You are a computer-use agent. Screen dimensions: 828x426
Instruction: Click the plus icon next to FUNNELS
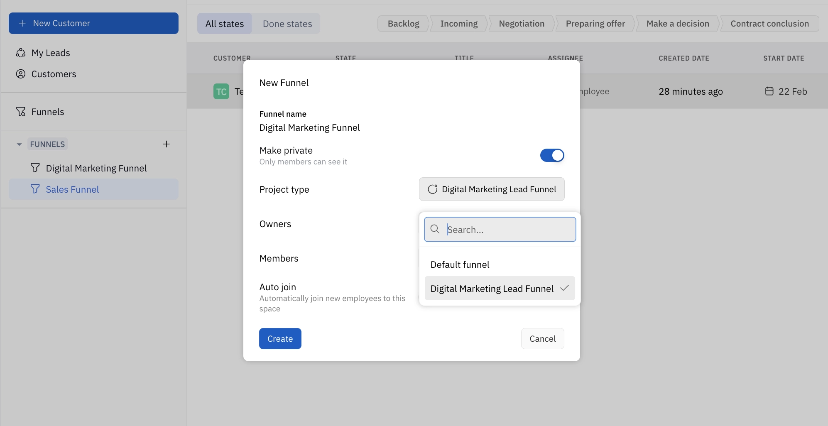tap(166, 144)
